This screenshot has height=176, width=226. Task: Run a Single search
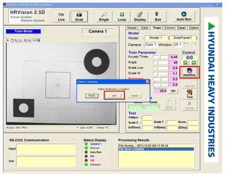[x=104, y=17]
